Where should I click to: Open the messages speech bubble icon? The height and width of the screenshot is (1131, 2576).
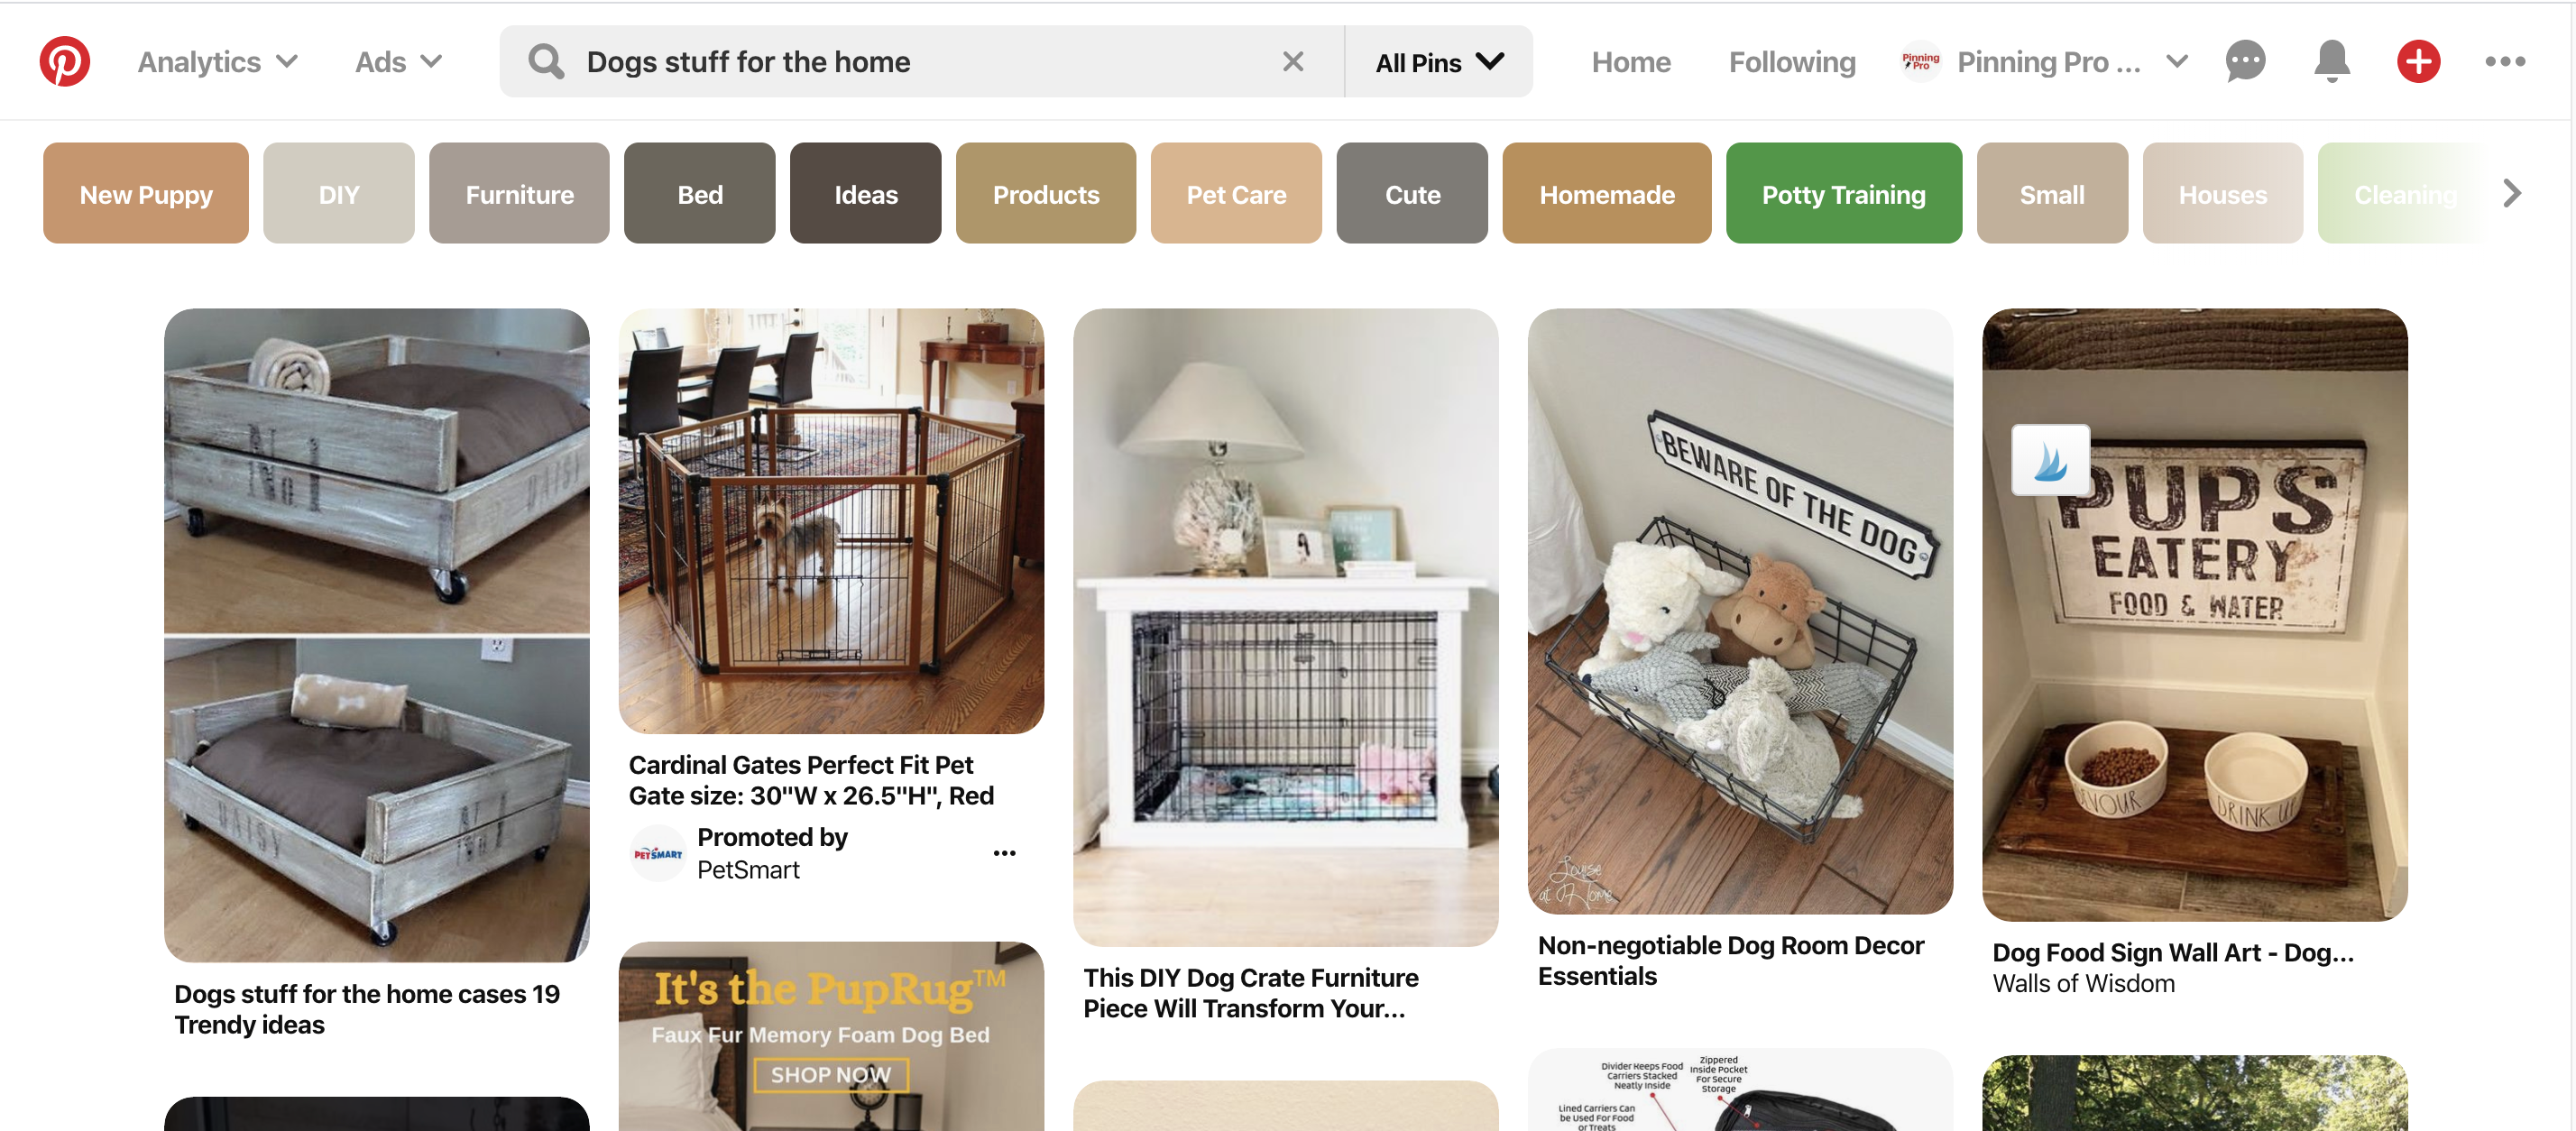click(x=2245, y=61)
